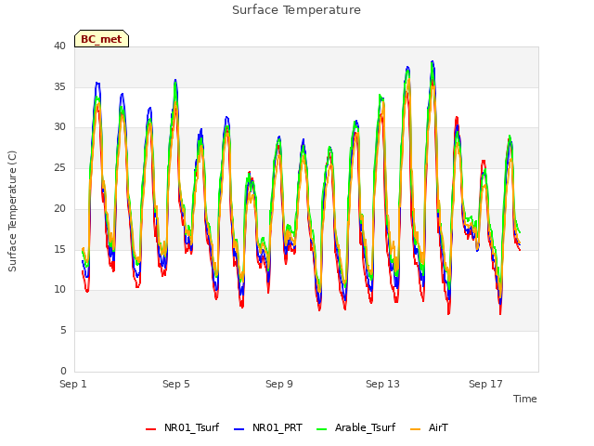Click the Sep 5 x-axis label

click(x=176, y=384)
